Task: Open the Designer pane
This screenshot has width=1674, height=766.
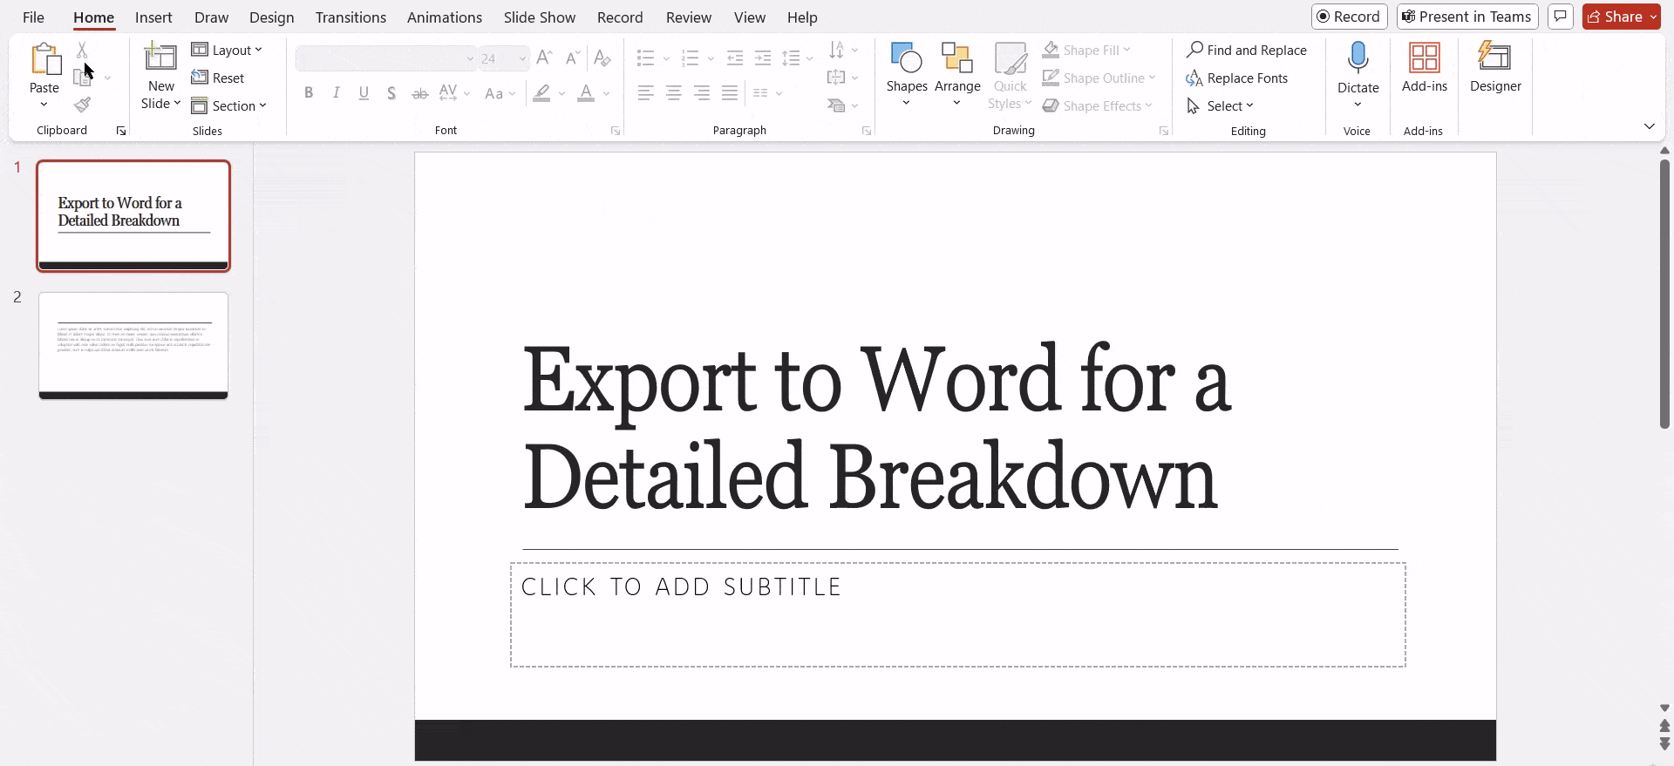Action: coord(1494,58)
